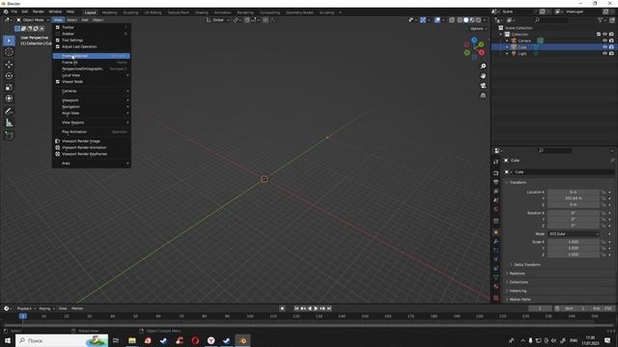Open the Object orange square properties tab
618x347 pixels.
coord(495,232)
